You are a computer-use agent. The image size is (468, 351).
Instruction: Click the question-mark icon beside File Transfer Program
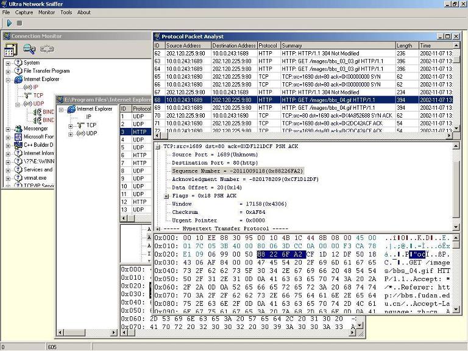coord(18,71)
